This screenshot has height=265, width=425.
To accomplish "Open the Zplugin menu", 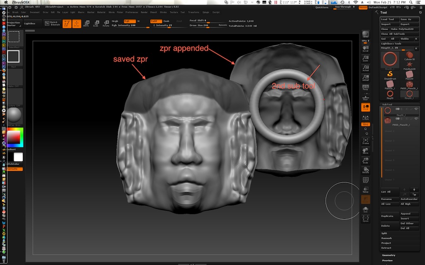I will [206, 12].
